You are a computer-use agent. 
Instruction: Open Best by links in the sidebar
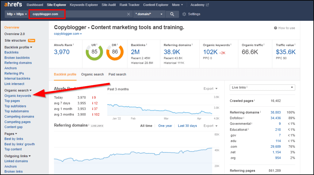coord(13,139)
